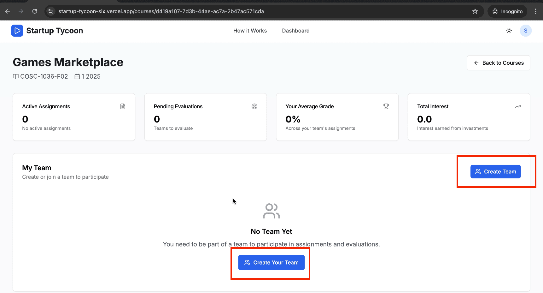
Task: Click the trophy icon in Average Grade card
Action: [386, 106]
